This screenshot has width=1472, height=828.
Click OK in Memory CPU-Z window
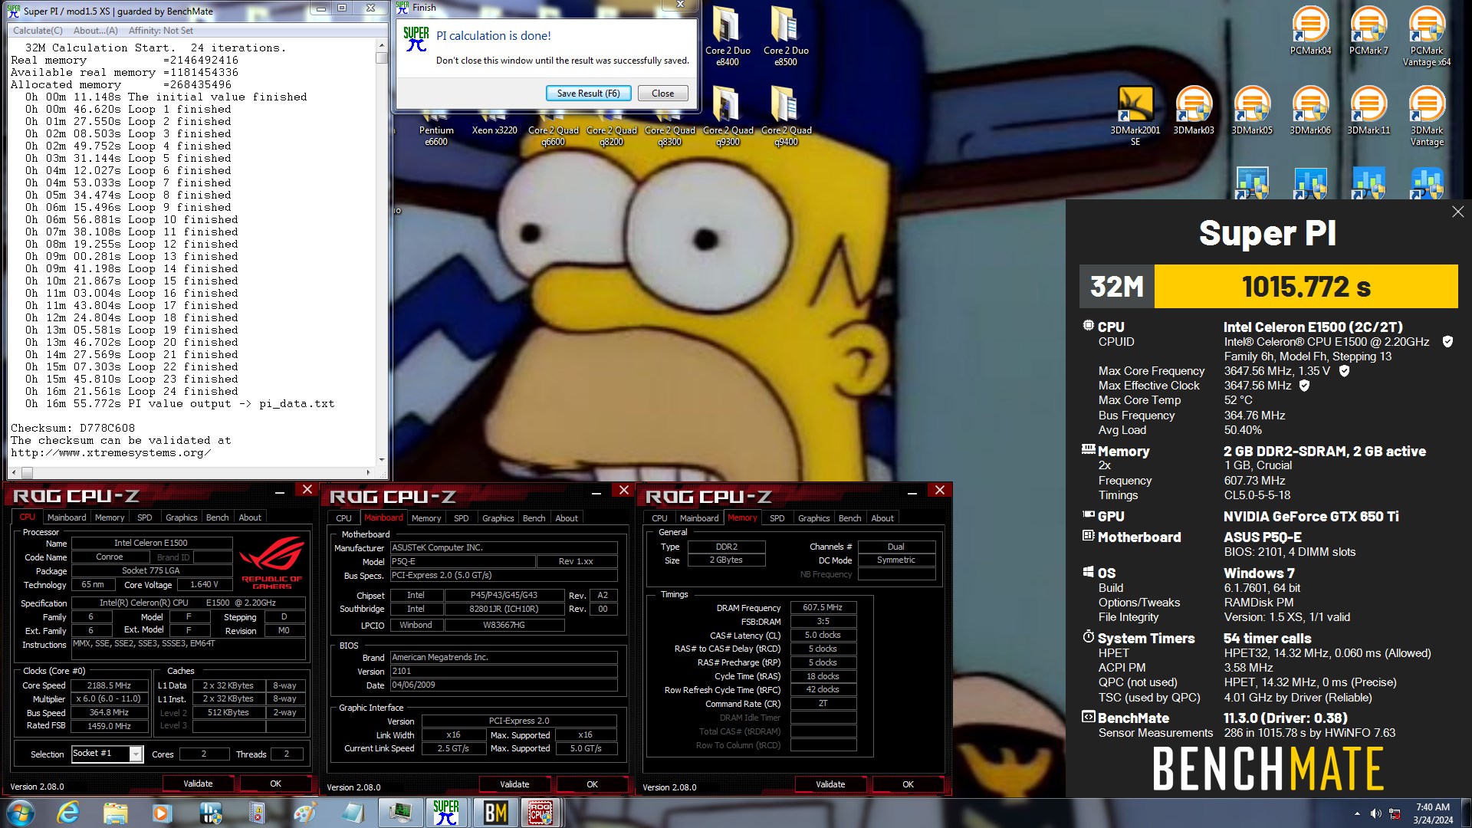coord(908,784)
